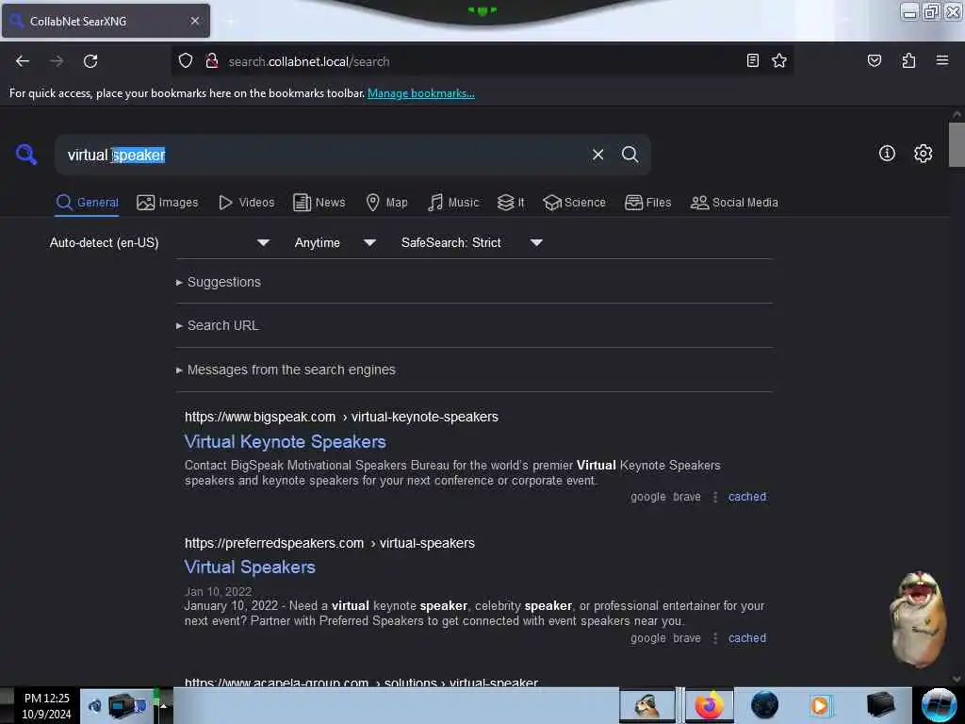
Task: Click the 'Jan 10, 2022' date text
Action: pyautogui.click(x=218, y=592)
